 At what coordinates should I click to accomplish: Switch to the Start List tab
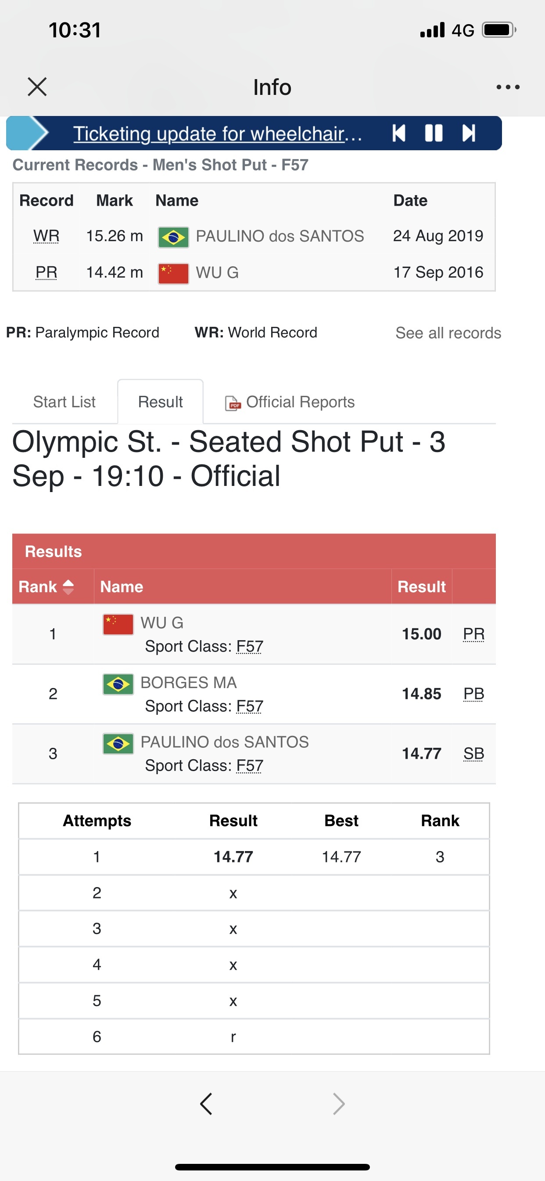pos(64,402)
